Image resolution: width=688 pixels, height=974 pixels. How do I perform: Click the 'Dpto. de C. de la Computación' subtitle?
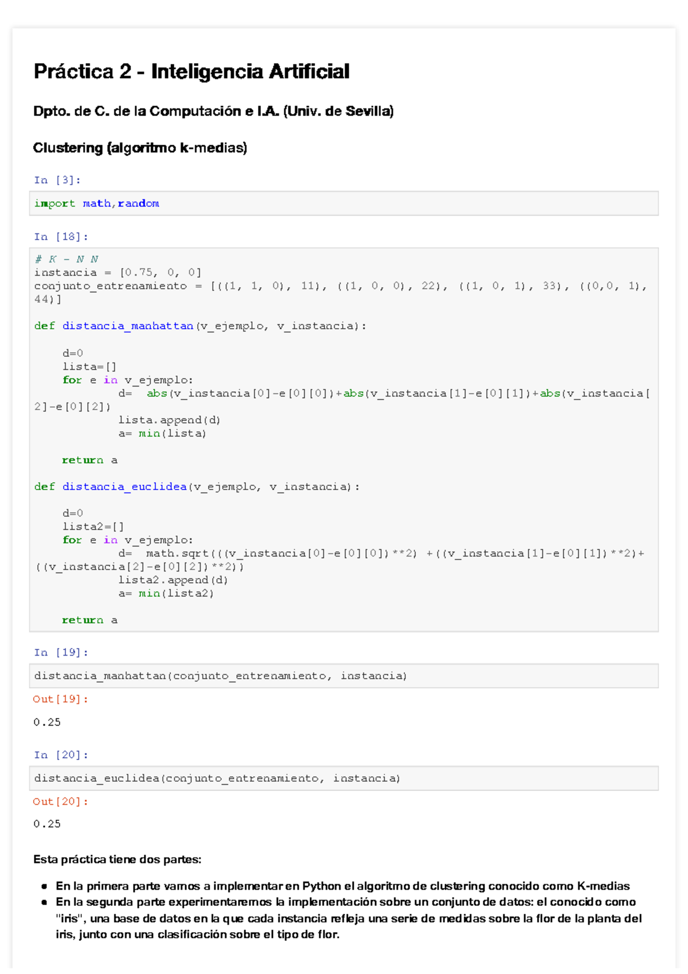coord(213,111)
